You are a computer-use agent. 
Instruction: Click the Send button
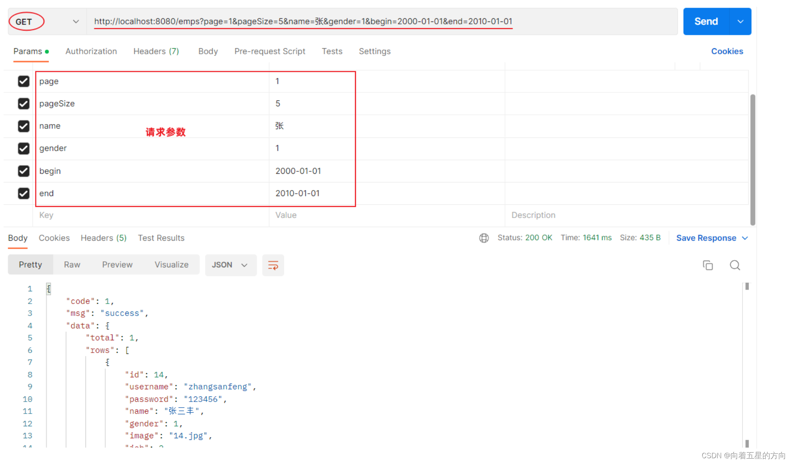[706, 22]
